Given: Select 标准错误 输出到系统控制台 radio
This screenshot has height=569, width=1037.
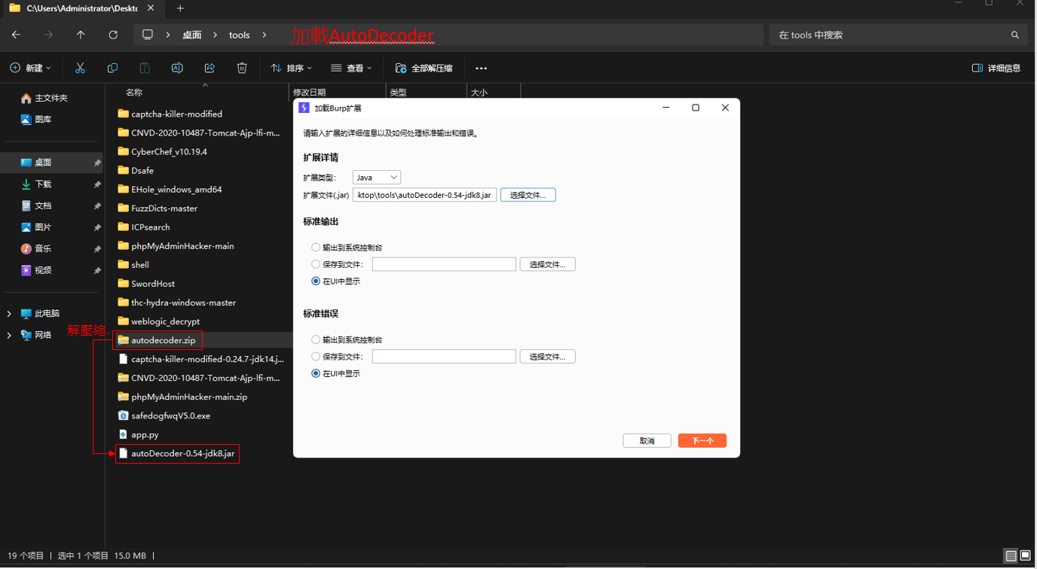Looking at the screenshot, I should pyautogui.click(x=316, y=339).
